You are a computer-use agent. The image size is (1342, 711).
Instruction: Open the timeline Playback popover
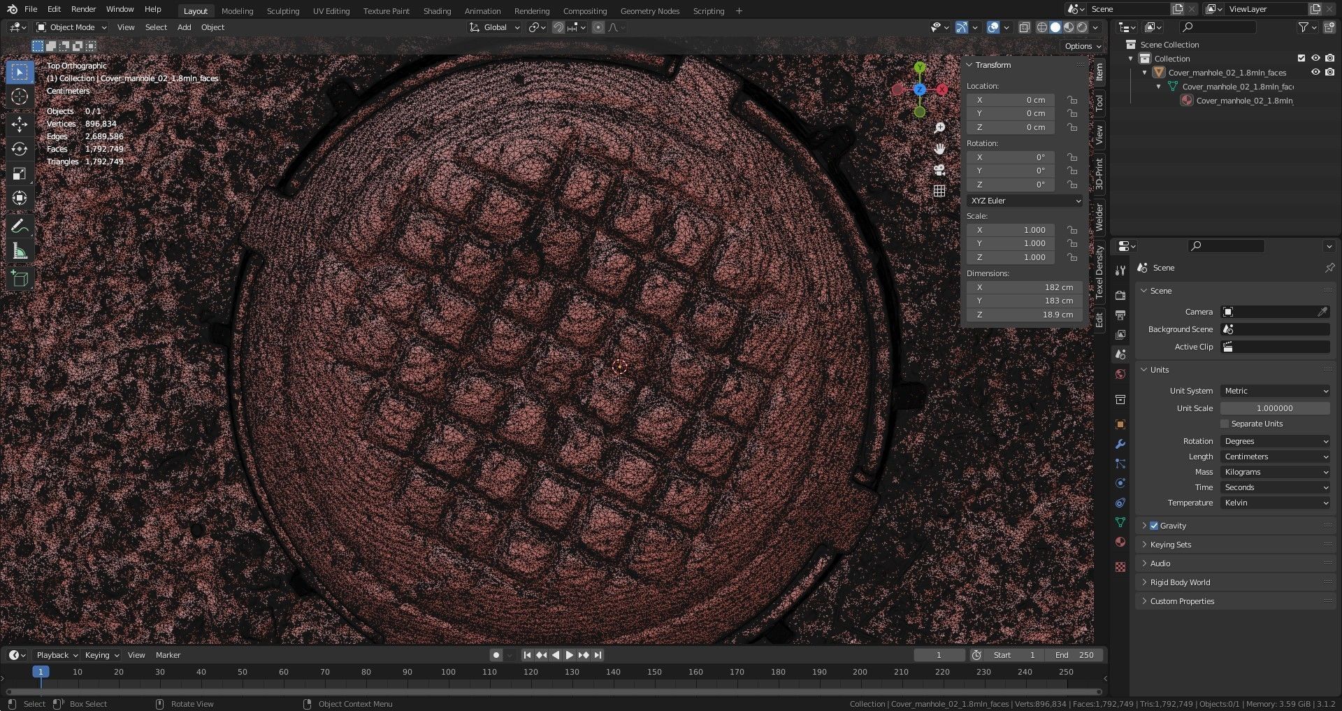pos(57,655)
